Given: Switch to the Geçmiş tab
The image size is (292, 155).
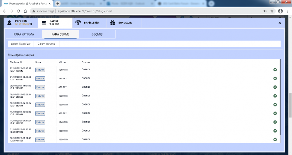Looking at the screenshot, I should (x=97, y=34).
